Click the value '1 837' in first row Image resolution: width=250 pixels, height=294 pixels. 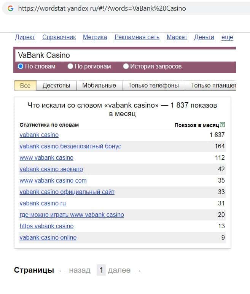[217, 135]
